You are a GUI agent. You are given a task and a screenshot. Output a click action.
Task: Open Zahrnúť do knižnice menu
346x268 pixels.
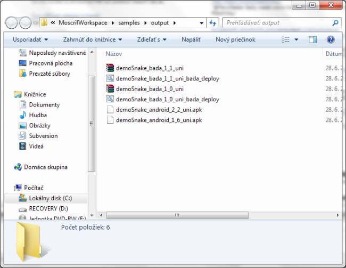click(x=93, y=39)
